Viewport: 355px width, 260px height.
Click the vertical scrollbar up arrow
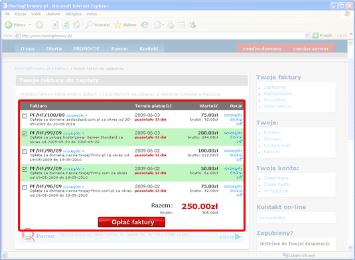tap(350, 42)
